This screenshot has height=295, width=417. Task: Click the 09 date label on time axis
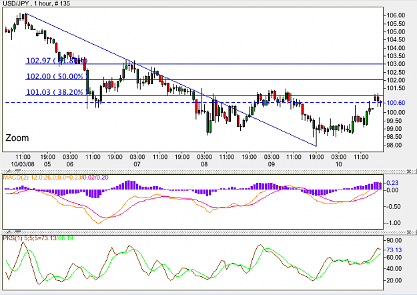(271, 164)
